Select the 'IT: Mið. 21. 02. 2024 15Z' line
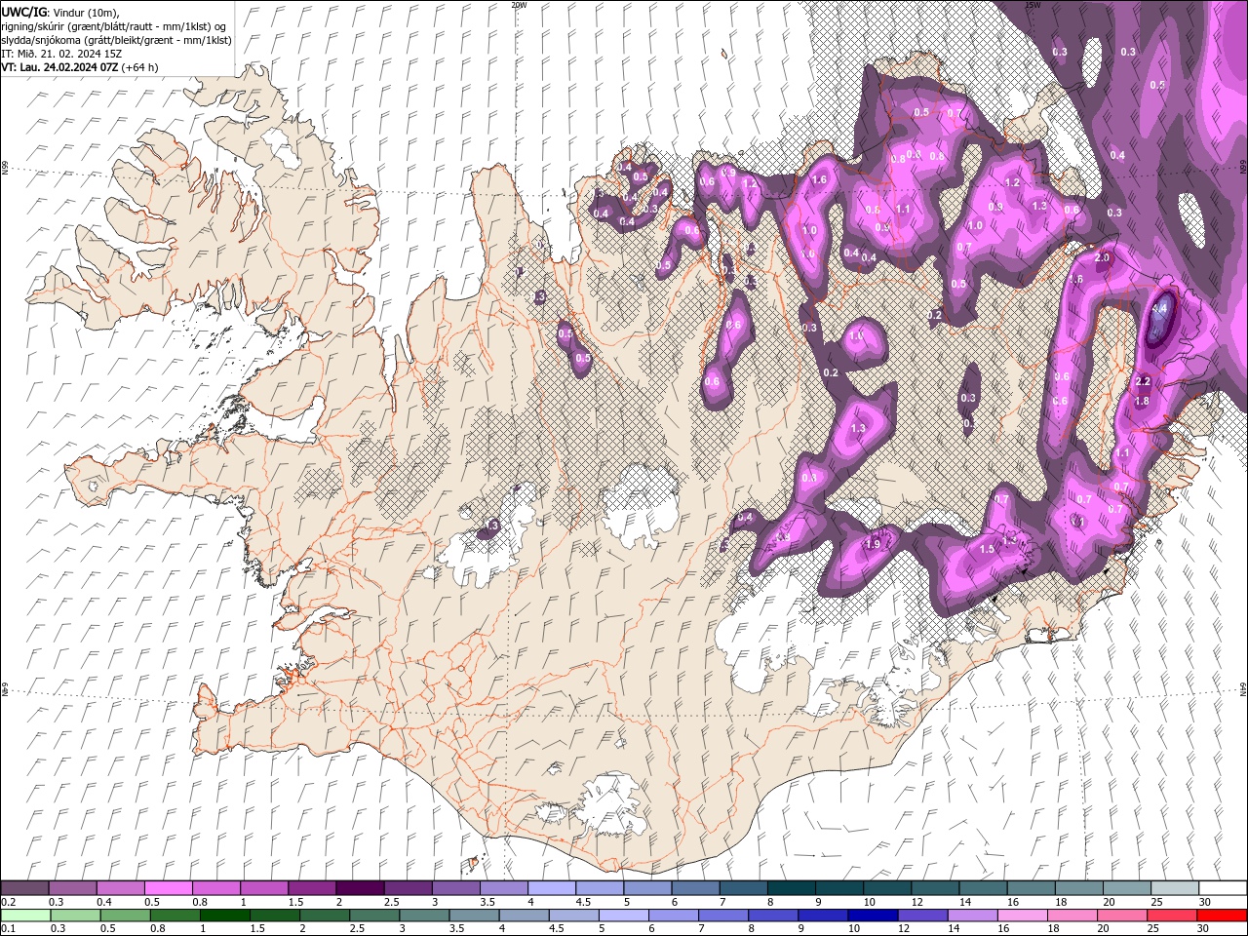 61,54
